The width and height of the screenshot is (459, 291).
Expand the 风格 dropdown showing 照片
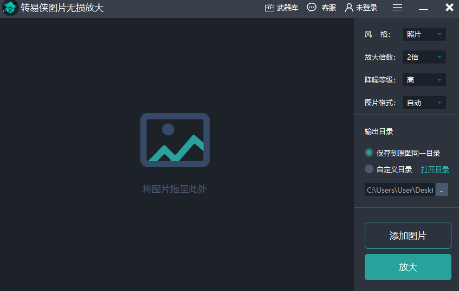[x=424, y=34]
